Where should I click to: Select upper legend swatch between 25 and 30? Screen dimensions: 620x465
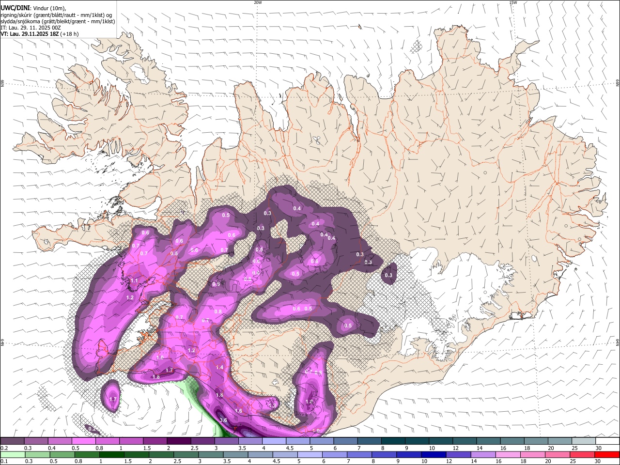coord(584,441)
